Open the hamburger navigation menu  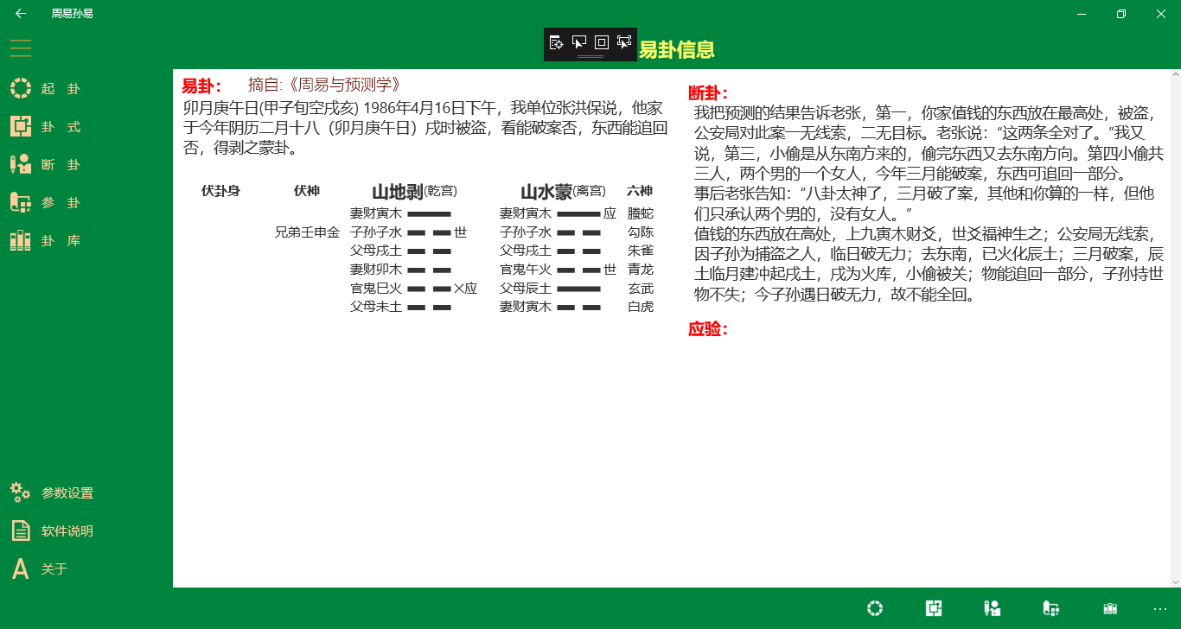coord(21,48)
